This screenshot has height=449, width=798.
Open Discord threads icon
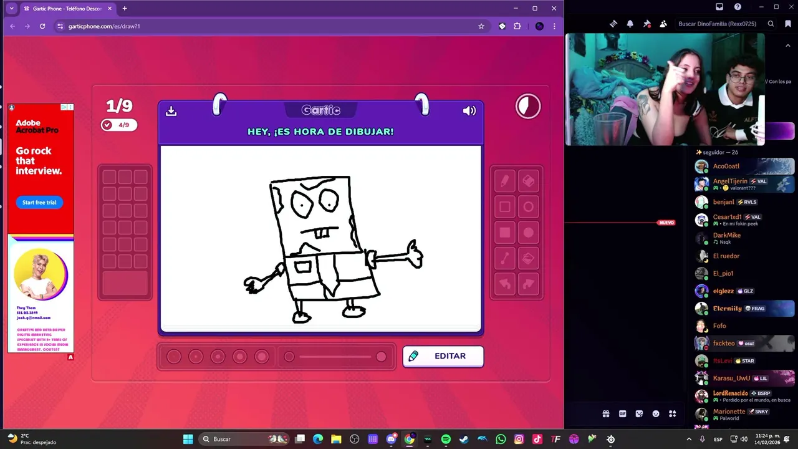pyautogui.click(x=613, y=24)
